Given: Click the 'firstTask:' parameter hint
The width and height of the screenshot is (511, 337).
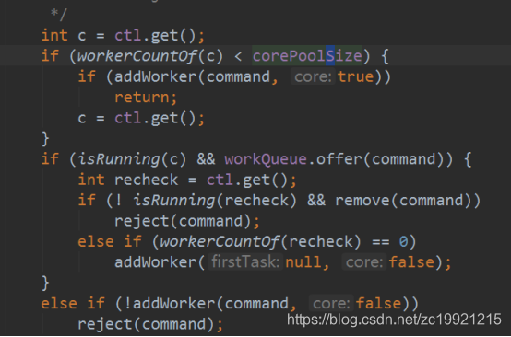Looking at the screenshot, I should click(x=245, y=261).
